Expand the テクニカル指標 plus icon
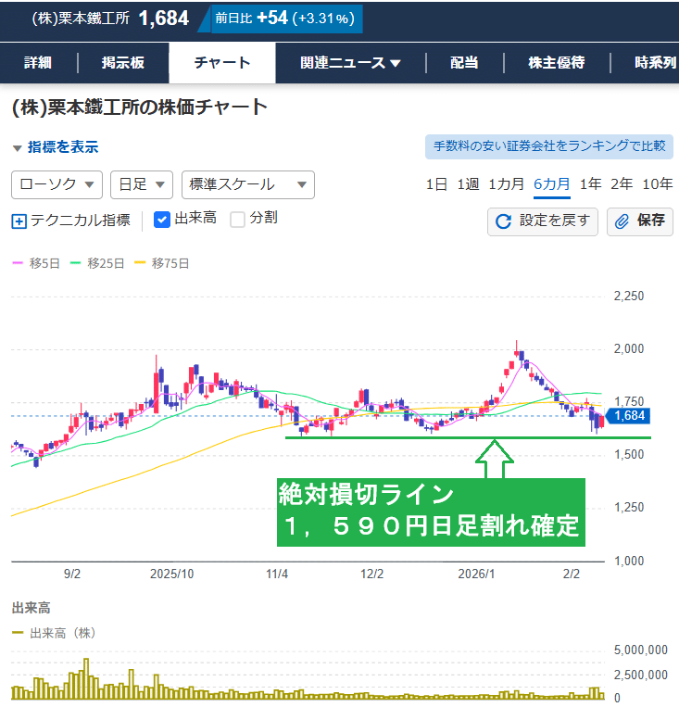 [x=19, y=221]
